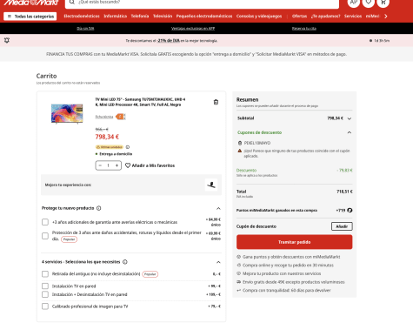
Task: Open the wishlist heart icon in header
Action: click(x=369, y=3)
